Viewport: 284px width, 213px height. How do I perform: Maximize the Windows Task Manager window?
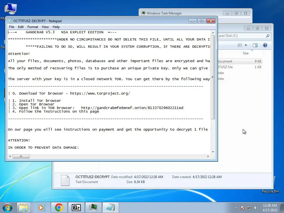(x=236, y=13)
